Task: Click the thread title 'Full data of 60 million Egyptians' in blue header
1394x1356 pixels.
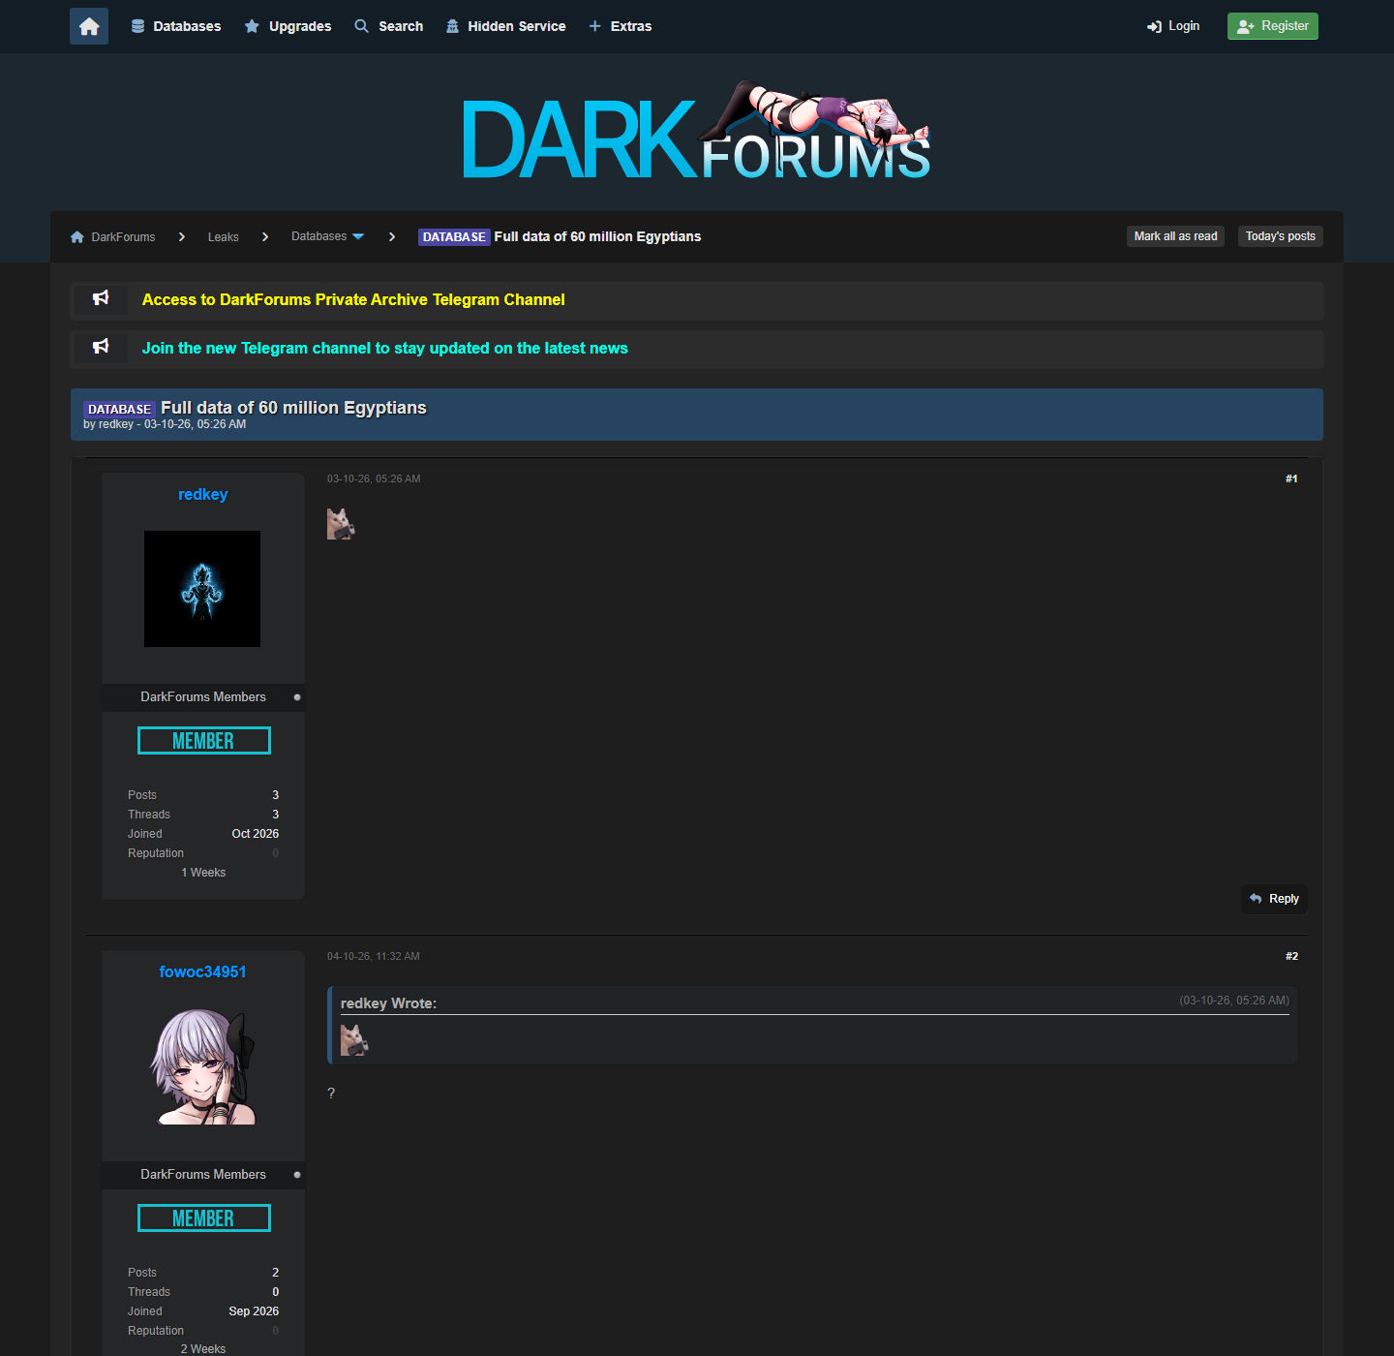Action: pyautogui.click(x=293, y=408)
